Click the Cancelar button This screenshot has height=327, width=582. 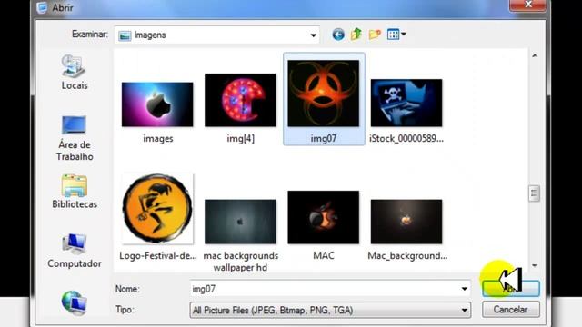pyautogui.click(x=511, y=309)
